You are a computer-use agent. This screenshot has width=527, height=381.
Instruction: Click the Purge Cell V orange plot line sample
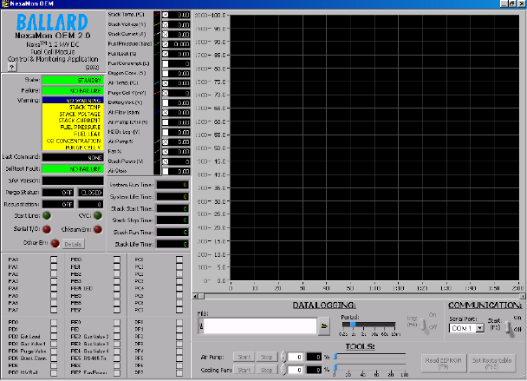(157, 93)
